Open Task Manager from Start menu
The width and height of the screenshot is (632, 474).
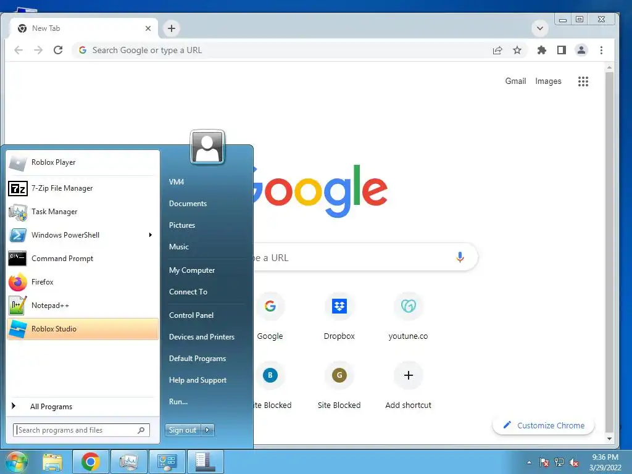tap(83, 212)
